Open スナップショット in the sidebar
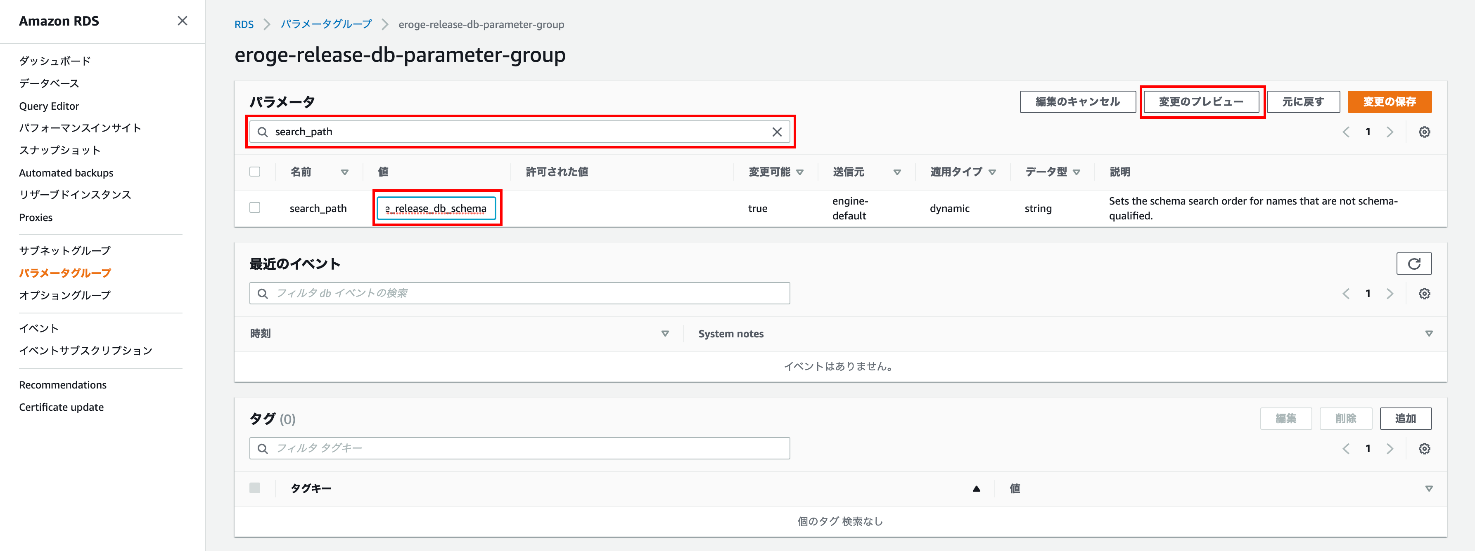 click(59, 150)
